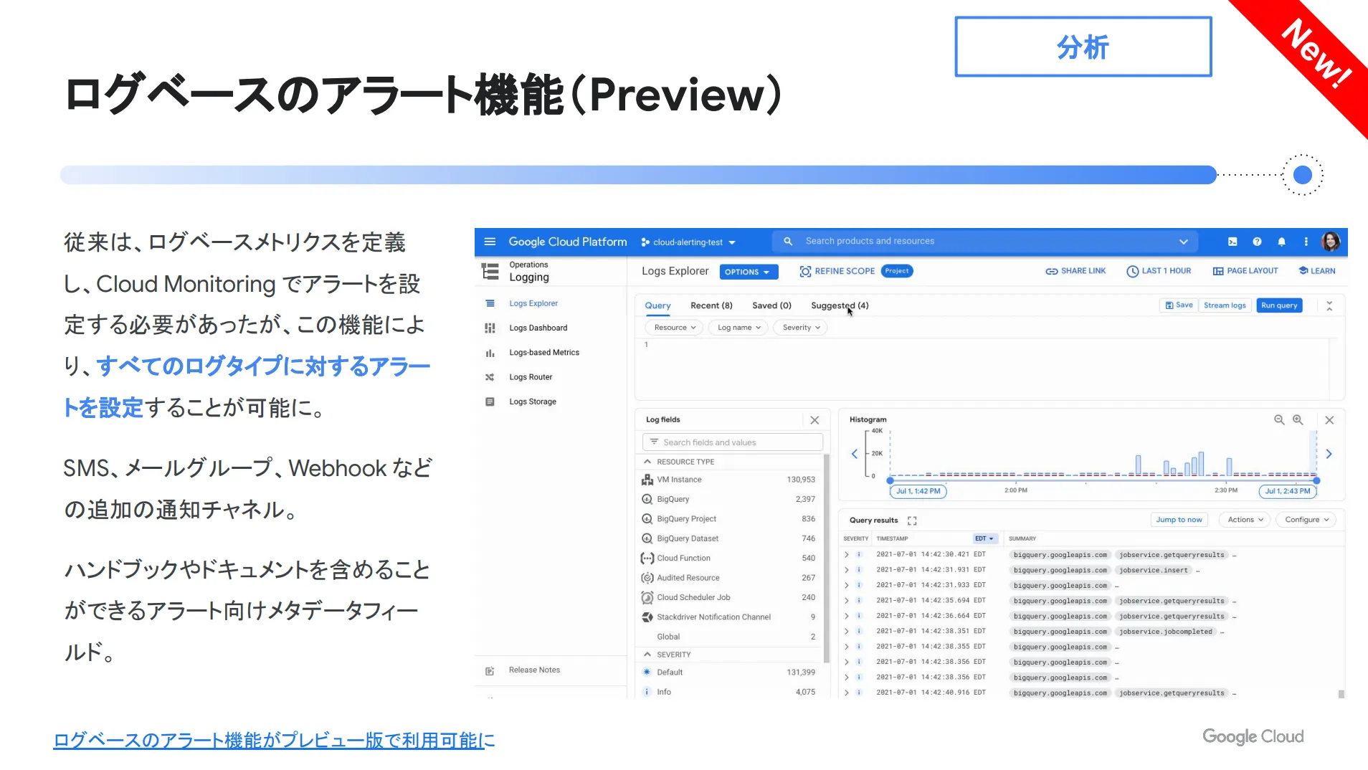Viewport: 1368px width, 770px height.
Task: Open the LAST 1 HOUR time range
Action: (1159, 271)
